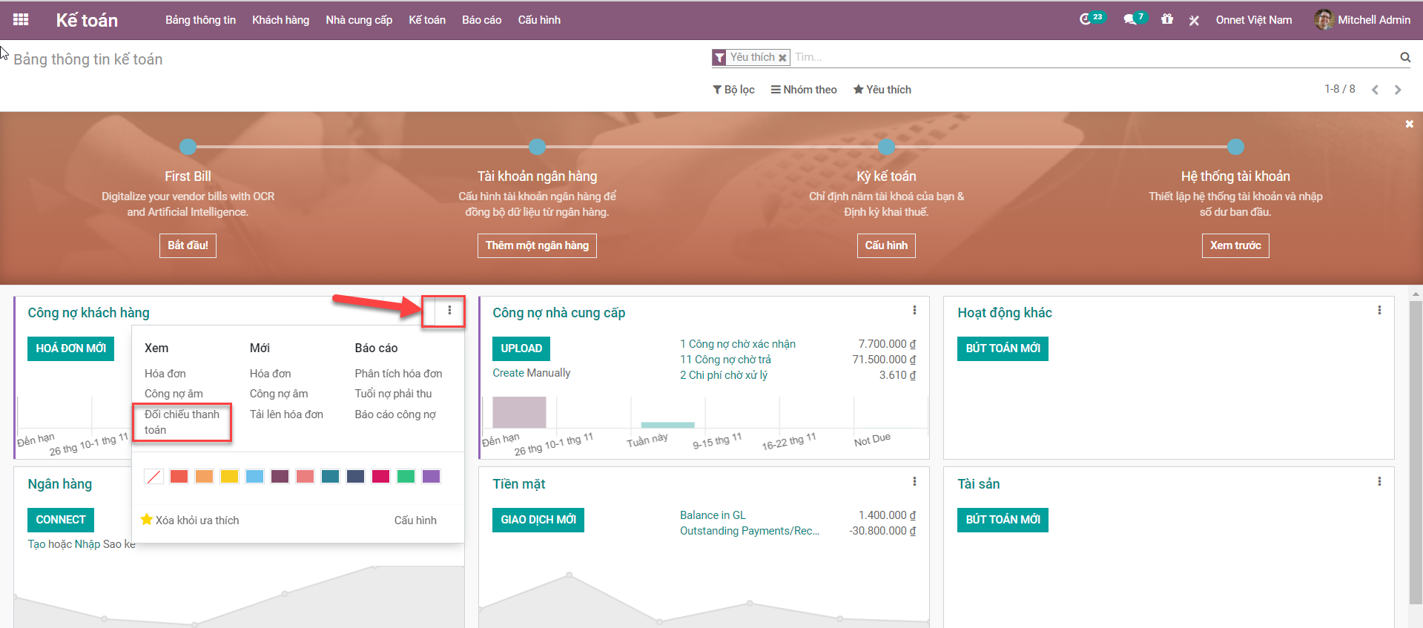The width and height of the screenshot is (1423, 628).
Task: Remove the Yêu thích filter tag
Action: pos(782,58)
